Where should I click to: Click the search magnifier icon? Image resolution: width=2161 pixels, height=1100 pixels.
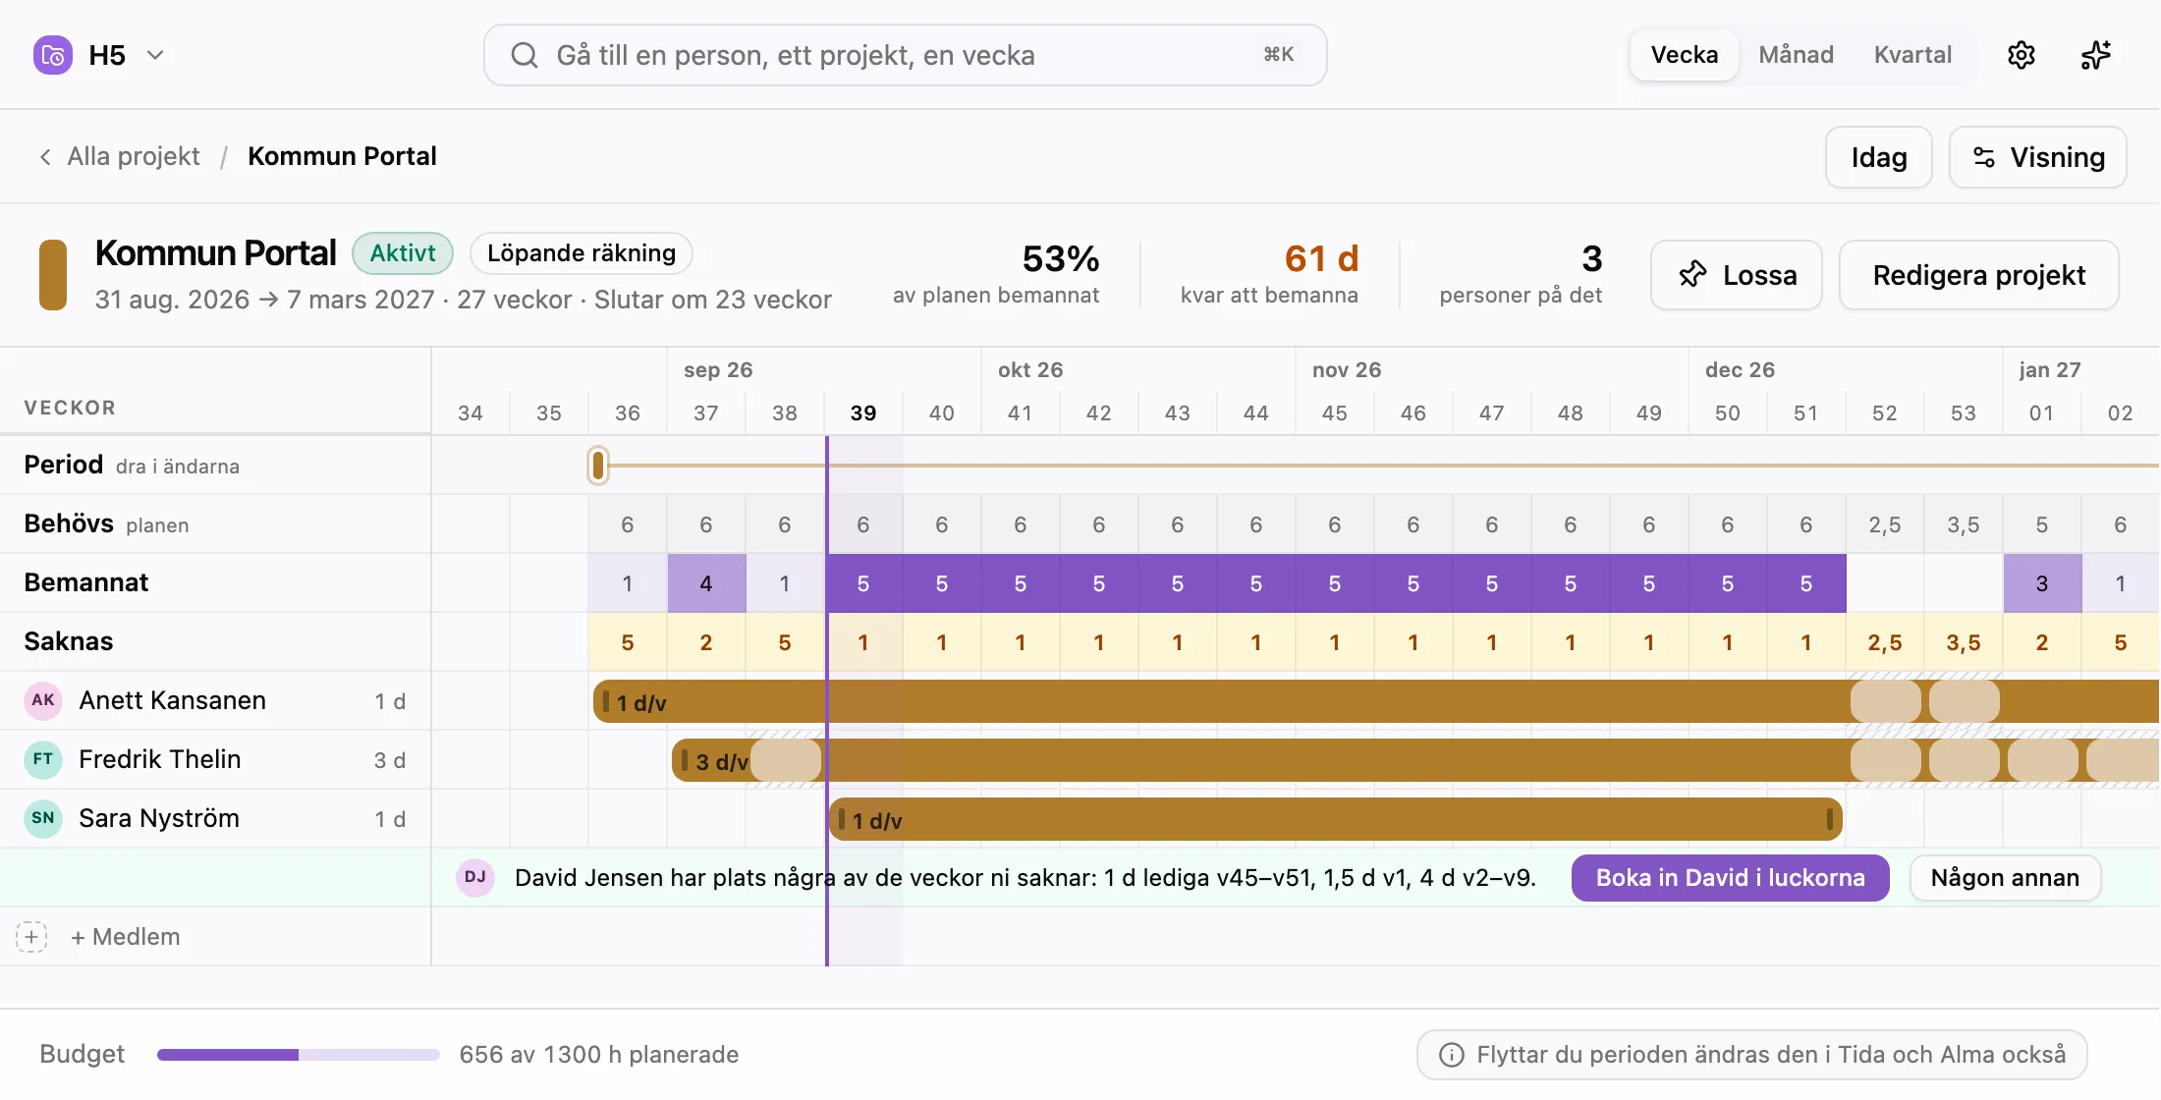[x=525, y=55]
